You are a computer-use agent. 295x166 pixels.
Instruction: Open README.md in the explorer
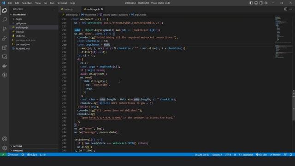pyautogui.click(x=23, y=48)
